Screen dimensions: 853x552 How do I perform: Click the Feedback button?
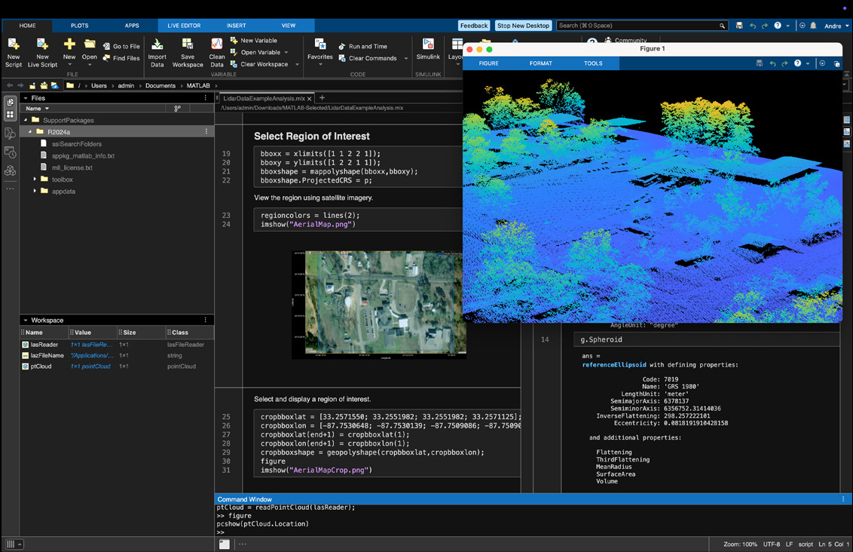(x=473, y=26)
